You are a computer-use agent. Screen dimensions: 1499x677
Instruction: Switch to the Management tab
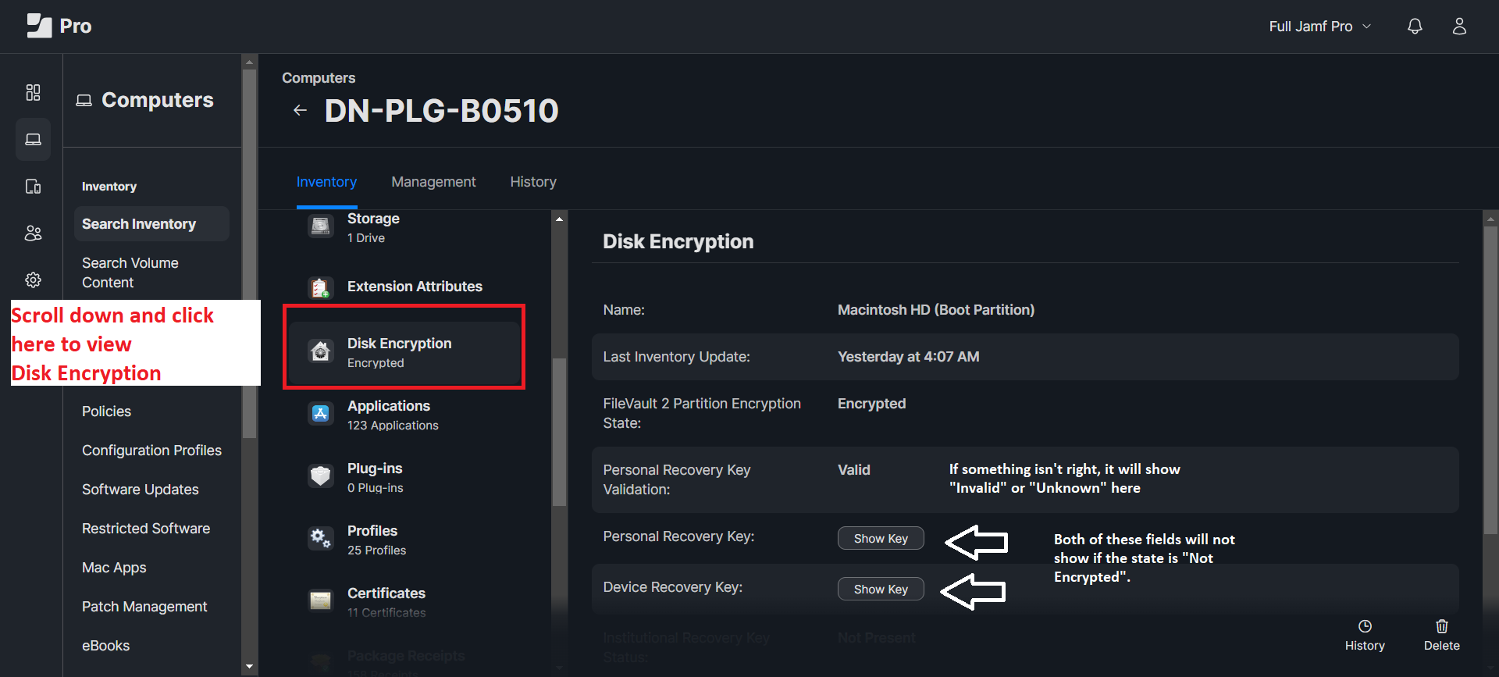click(x=433, y=182)
